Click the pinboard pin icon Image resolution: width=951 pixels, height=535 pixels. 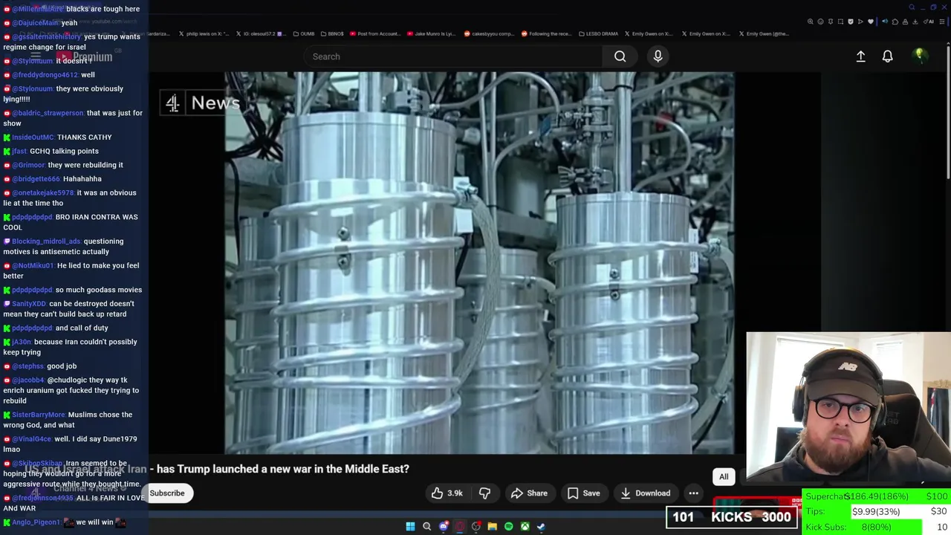[x=831, y=22]
